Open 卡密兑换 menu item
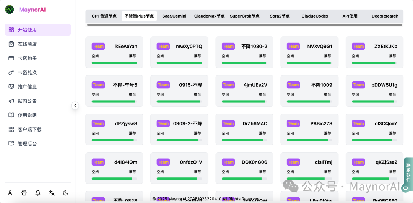 point(37,72)
